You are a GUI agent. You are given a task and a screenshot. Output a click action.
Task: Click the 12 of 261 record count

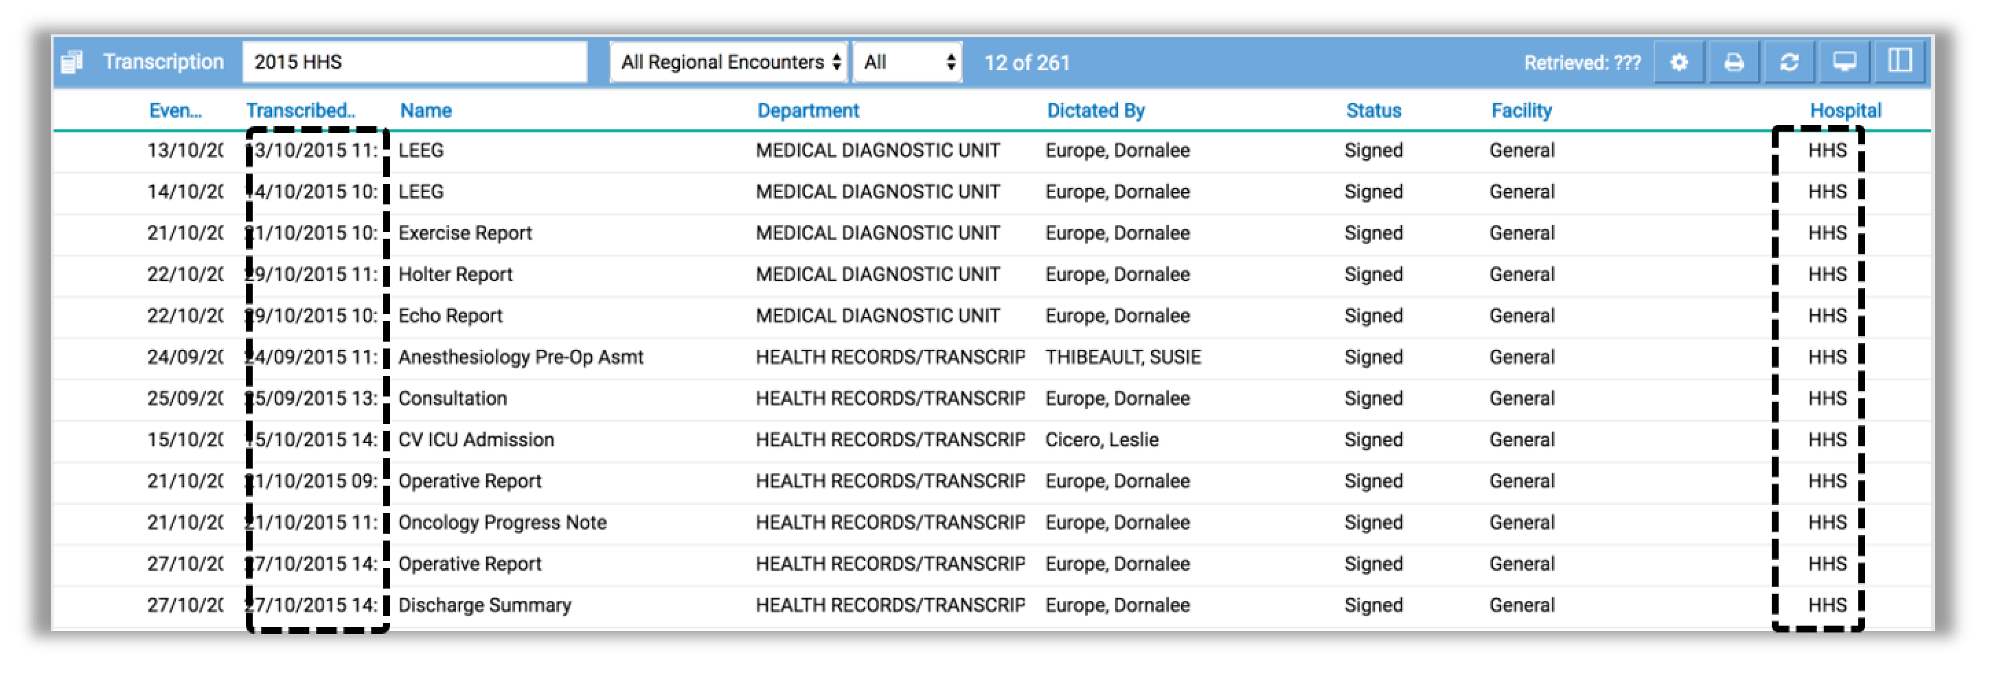[1027, 62]
